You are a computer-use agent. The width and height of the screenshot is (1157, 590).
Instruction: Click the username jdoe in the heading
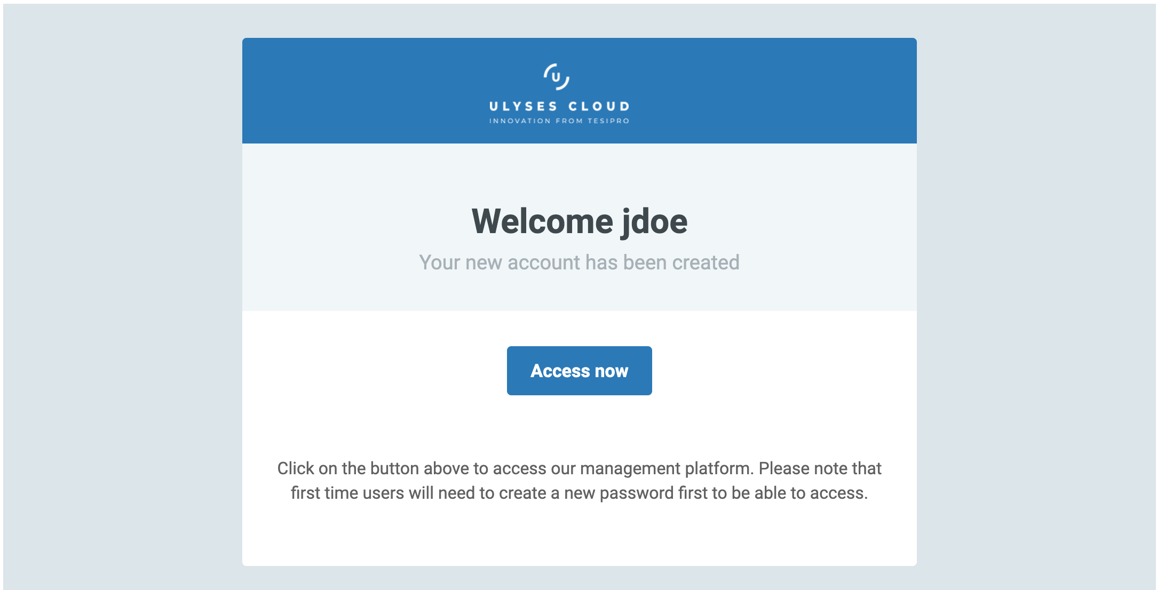[x=655, y=221]
